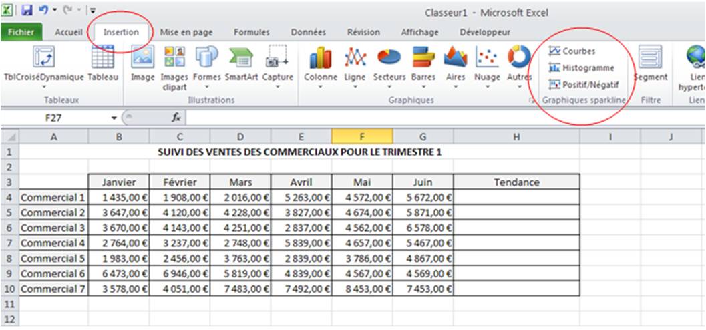Click the title cell SUIVI DES VENTES
The image size is (706, 330).
299,152
